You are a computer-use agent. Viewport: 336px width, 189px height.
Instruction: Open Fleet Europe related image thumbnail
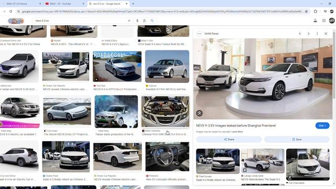[x=218, y=161]
